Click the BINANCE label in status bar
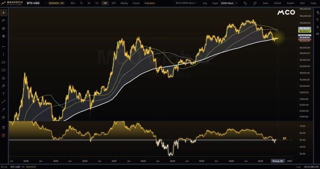 [x=31, y=167]
